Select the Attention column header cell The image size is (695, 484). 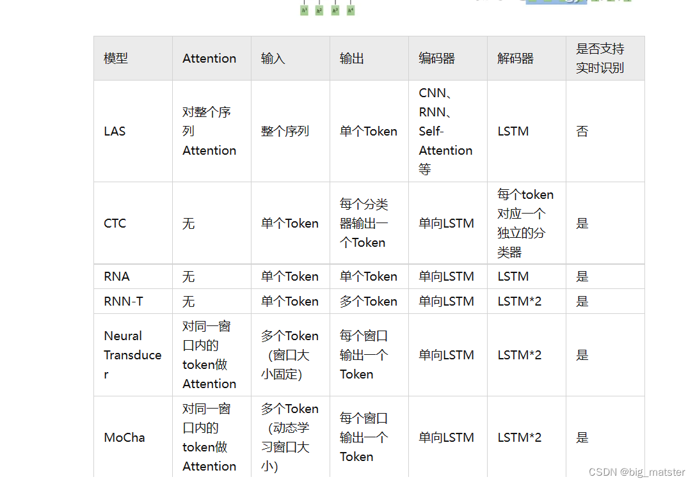click(x=212, y=58)
